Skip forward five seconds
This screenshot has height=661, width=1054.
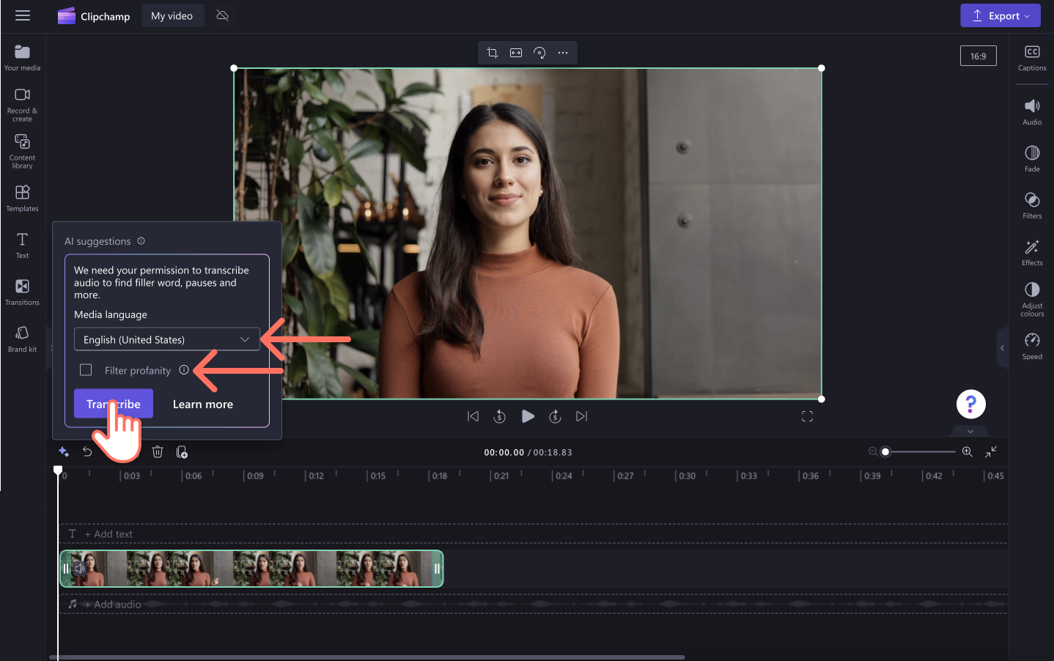click(x=555, y=416)
